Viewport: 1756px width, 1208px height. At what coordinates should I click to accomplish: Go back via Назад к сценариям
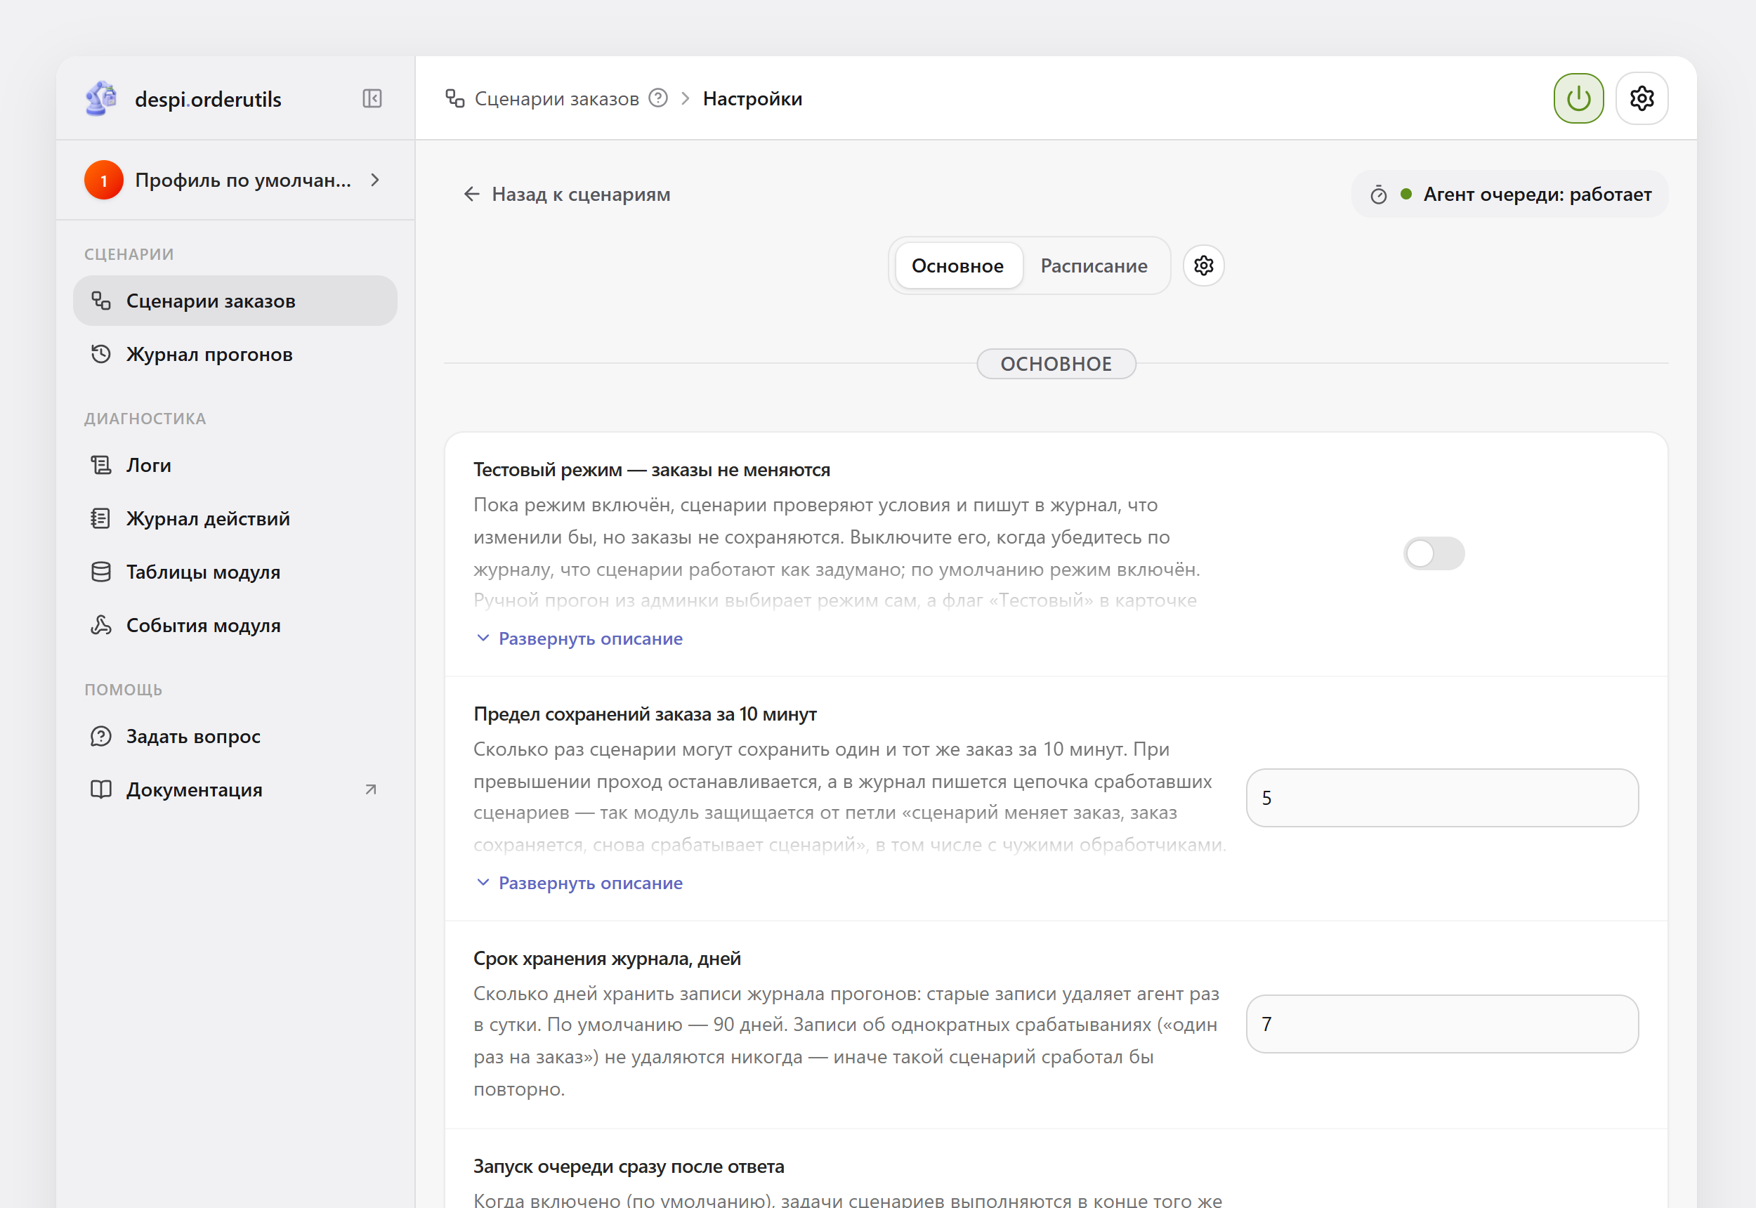[566, 195]
